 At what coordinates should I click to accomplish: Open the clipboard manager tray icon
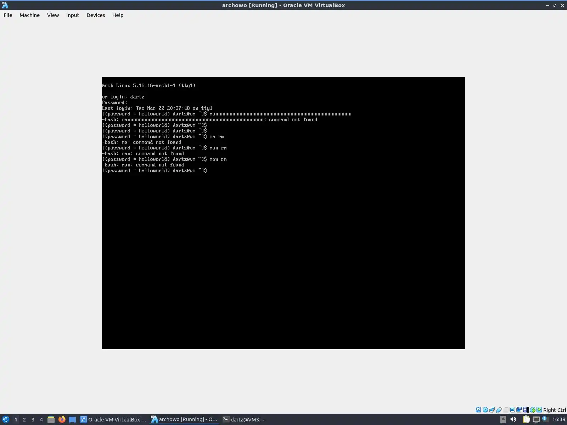526,419
